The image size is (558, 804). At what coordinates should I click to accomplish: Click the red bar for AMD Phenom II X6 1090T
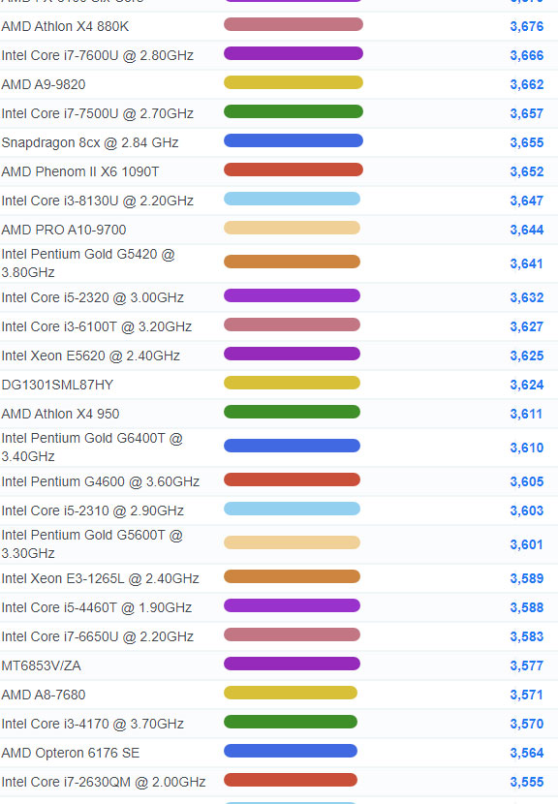(294, 170)
